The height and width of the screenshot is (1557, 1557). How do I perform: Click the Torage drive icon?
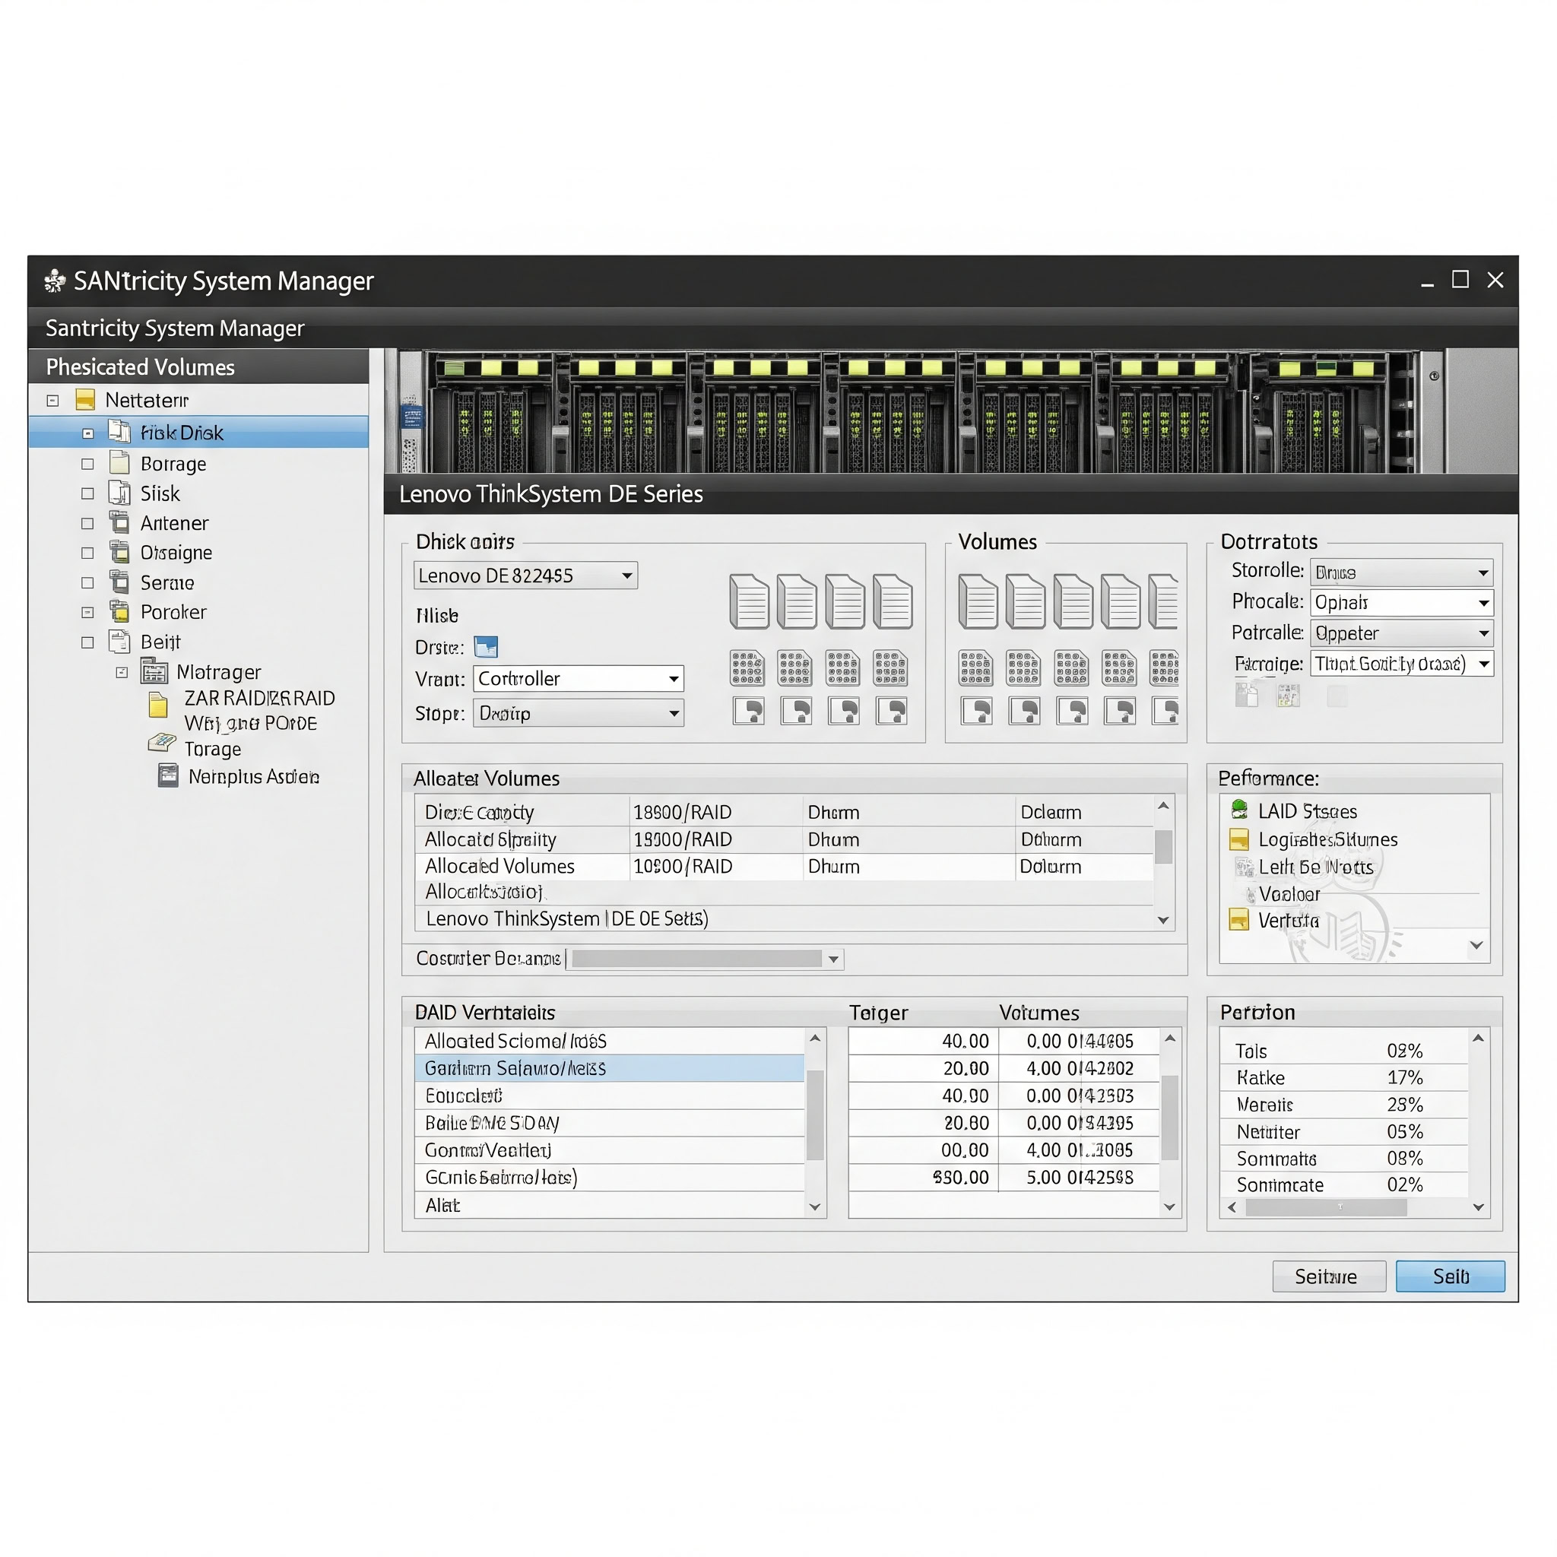(x=162, y=742)
